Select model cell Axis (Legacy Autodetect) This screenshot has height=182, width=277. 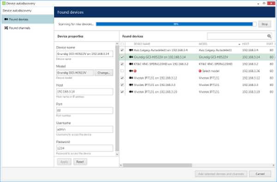point(215,50)
